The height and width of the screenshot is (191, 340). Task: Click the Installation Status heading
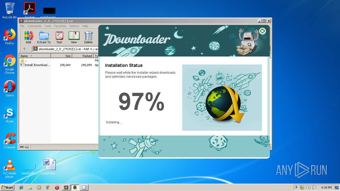pos(124,65)
